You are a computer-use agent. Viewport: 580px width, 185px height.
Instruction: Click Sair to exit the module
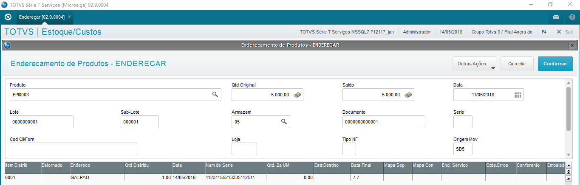(565, 32)
